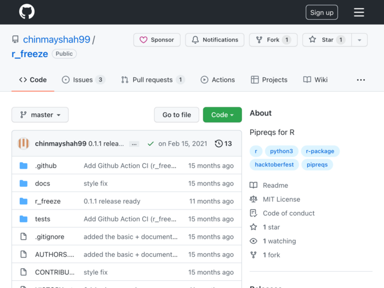The height and width of the screenshot is (288, 384).
Task: Click the repository icon beside chinmayshah99
Action: pos(16,40)
